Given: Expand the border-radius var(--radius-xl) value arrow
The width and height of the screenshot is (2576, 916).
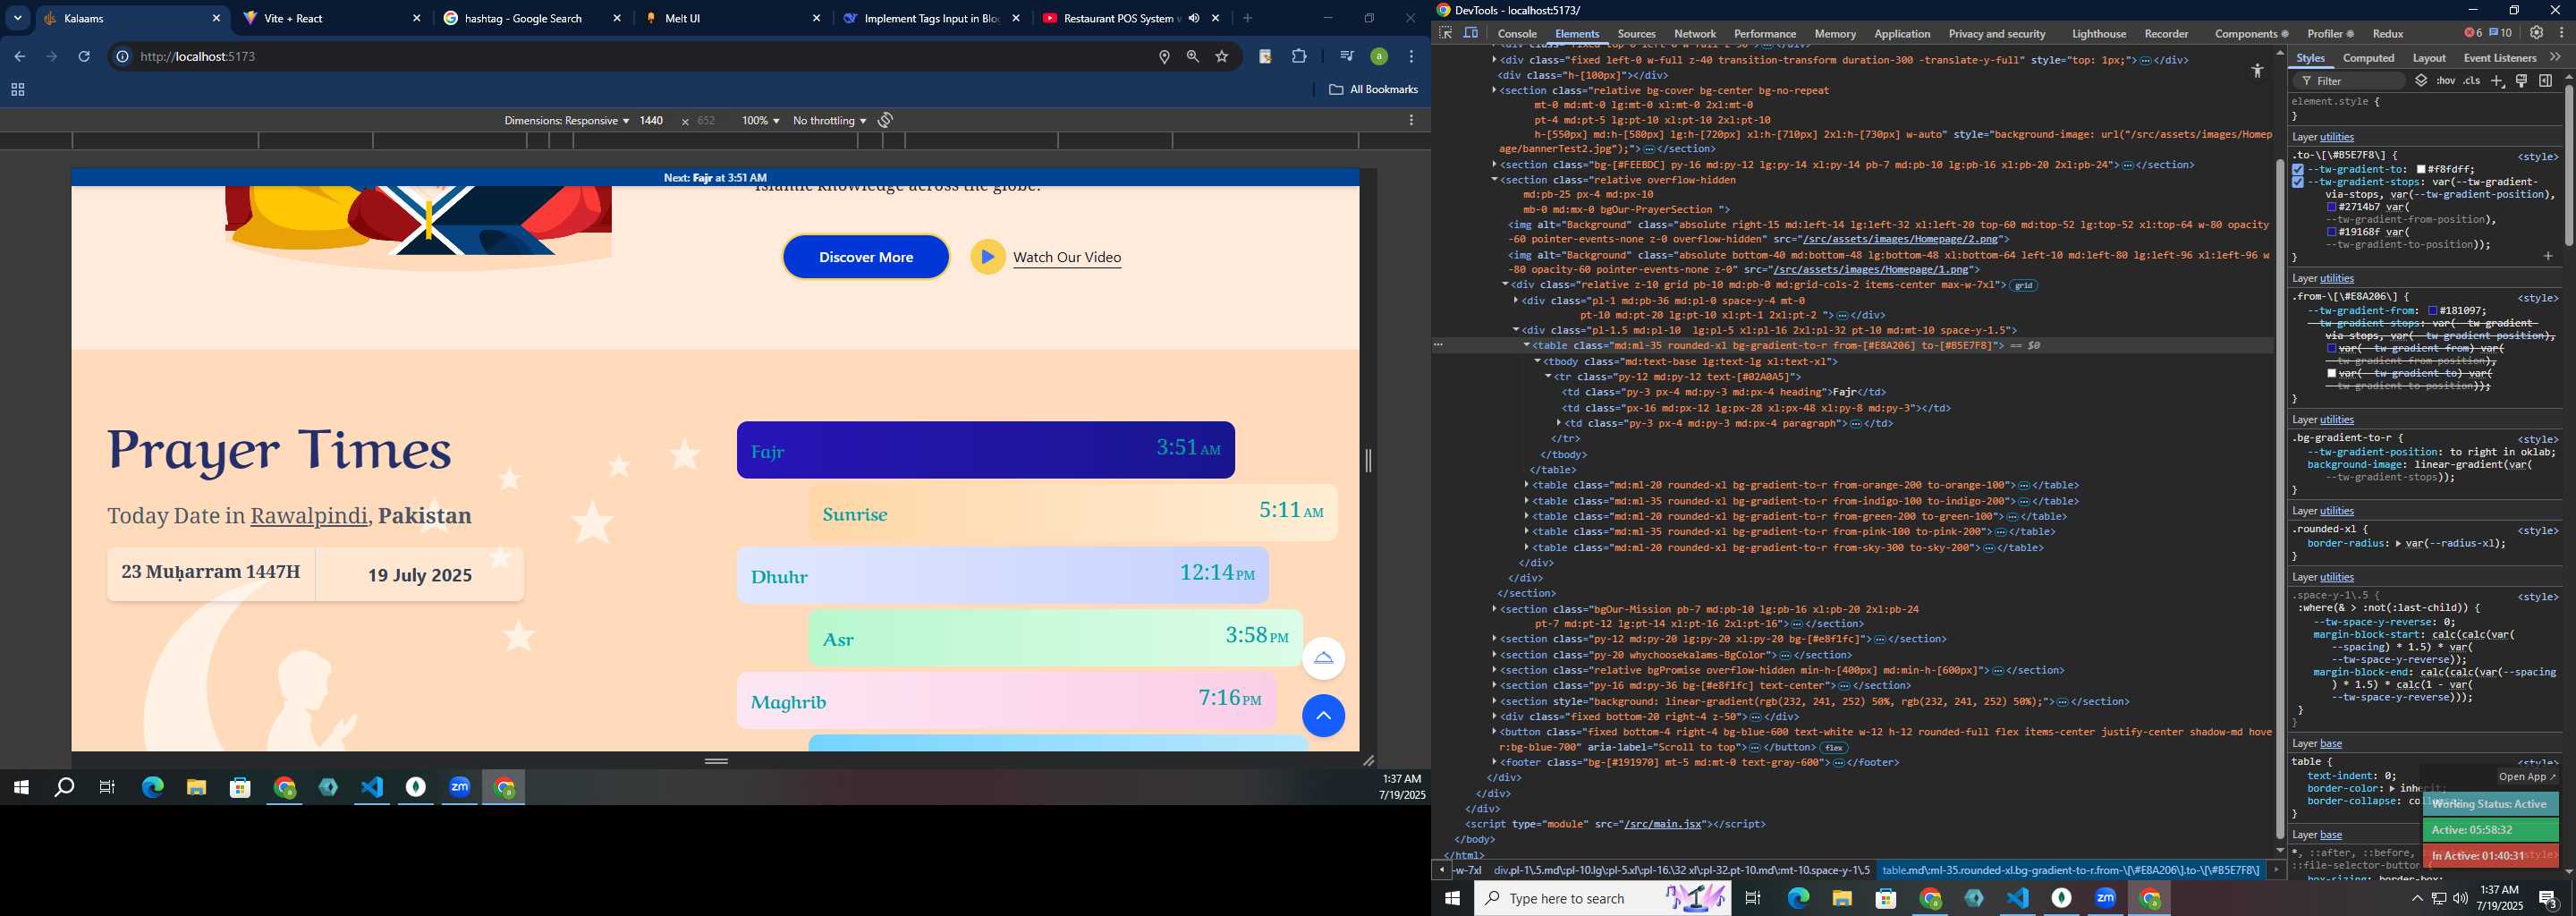Looking at the screenshot, I should click(2399, 543).
